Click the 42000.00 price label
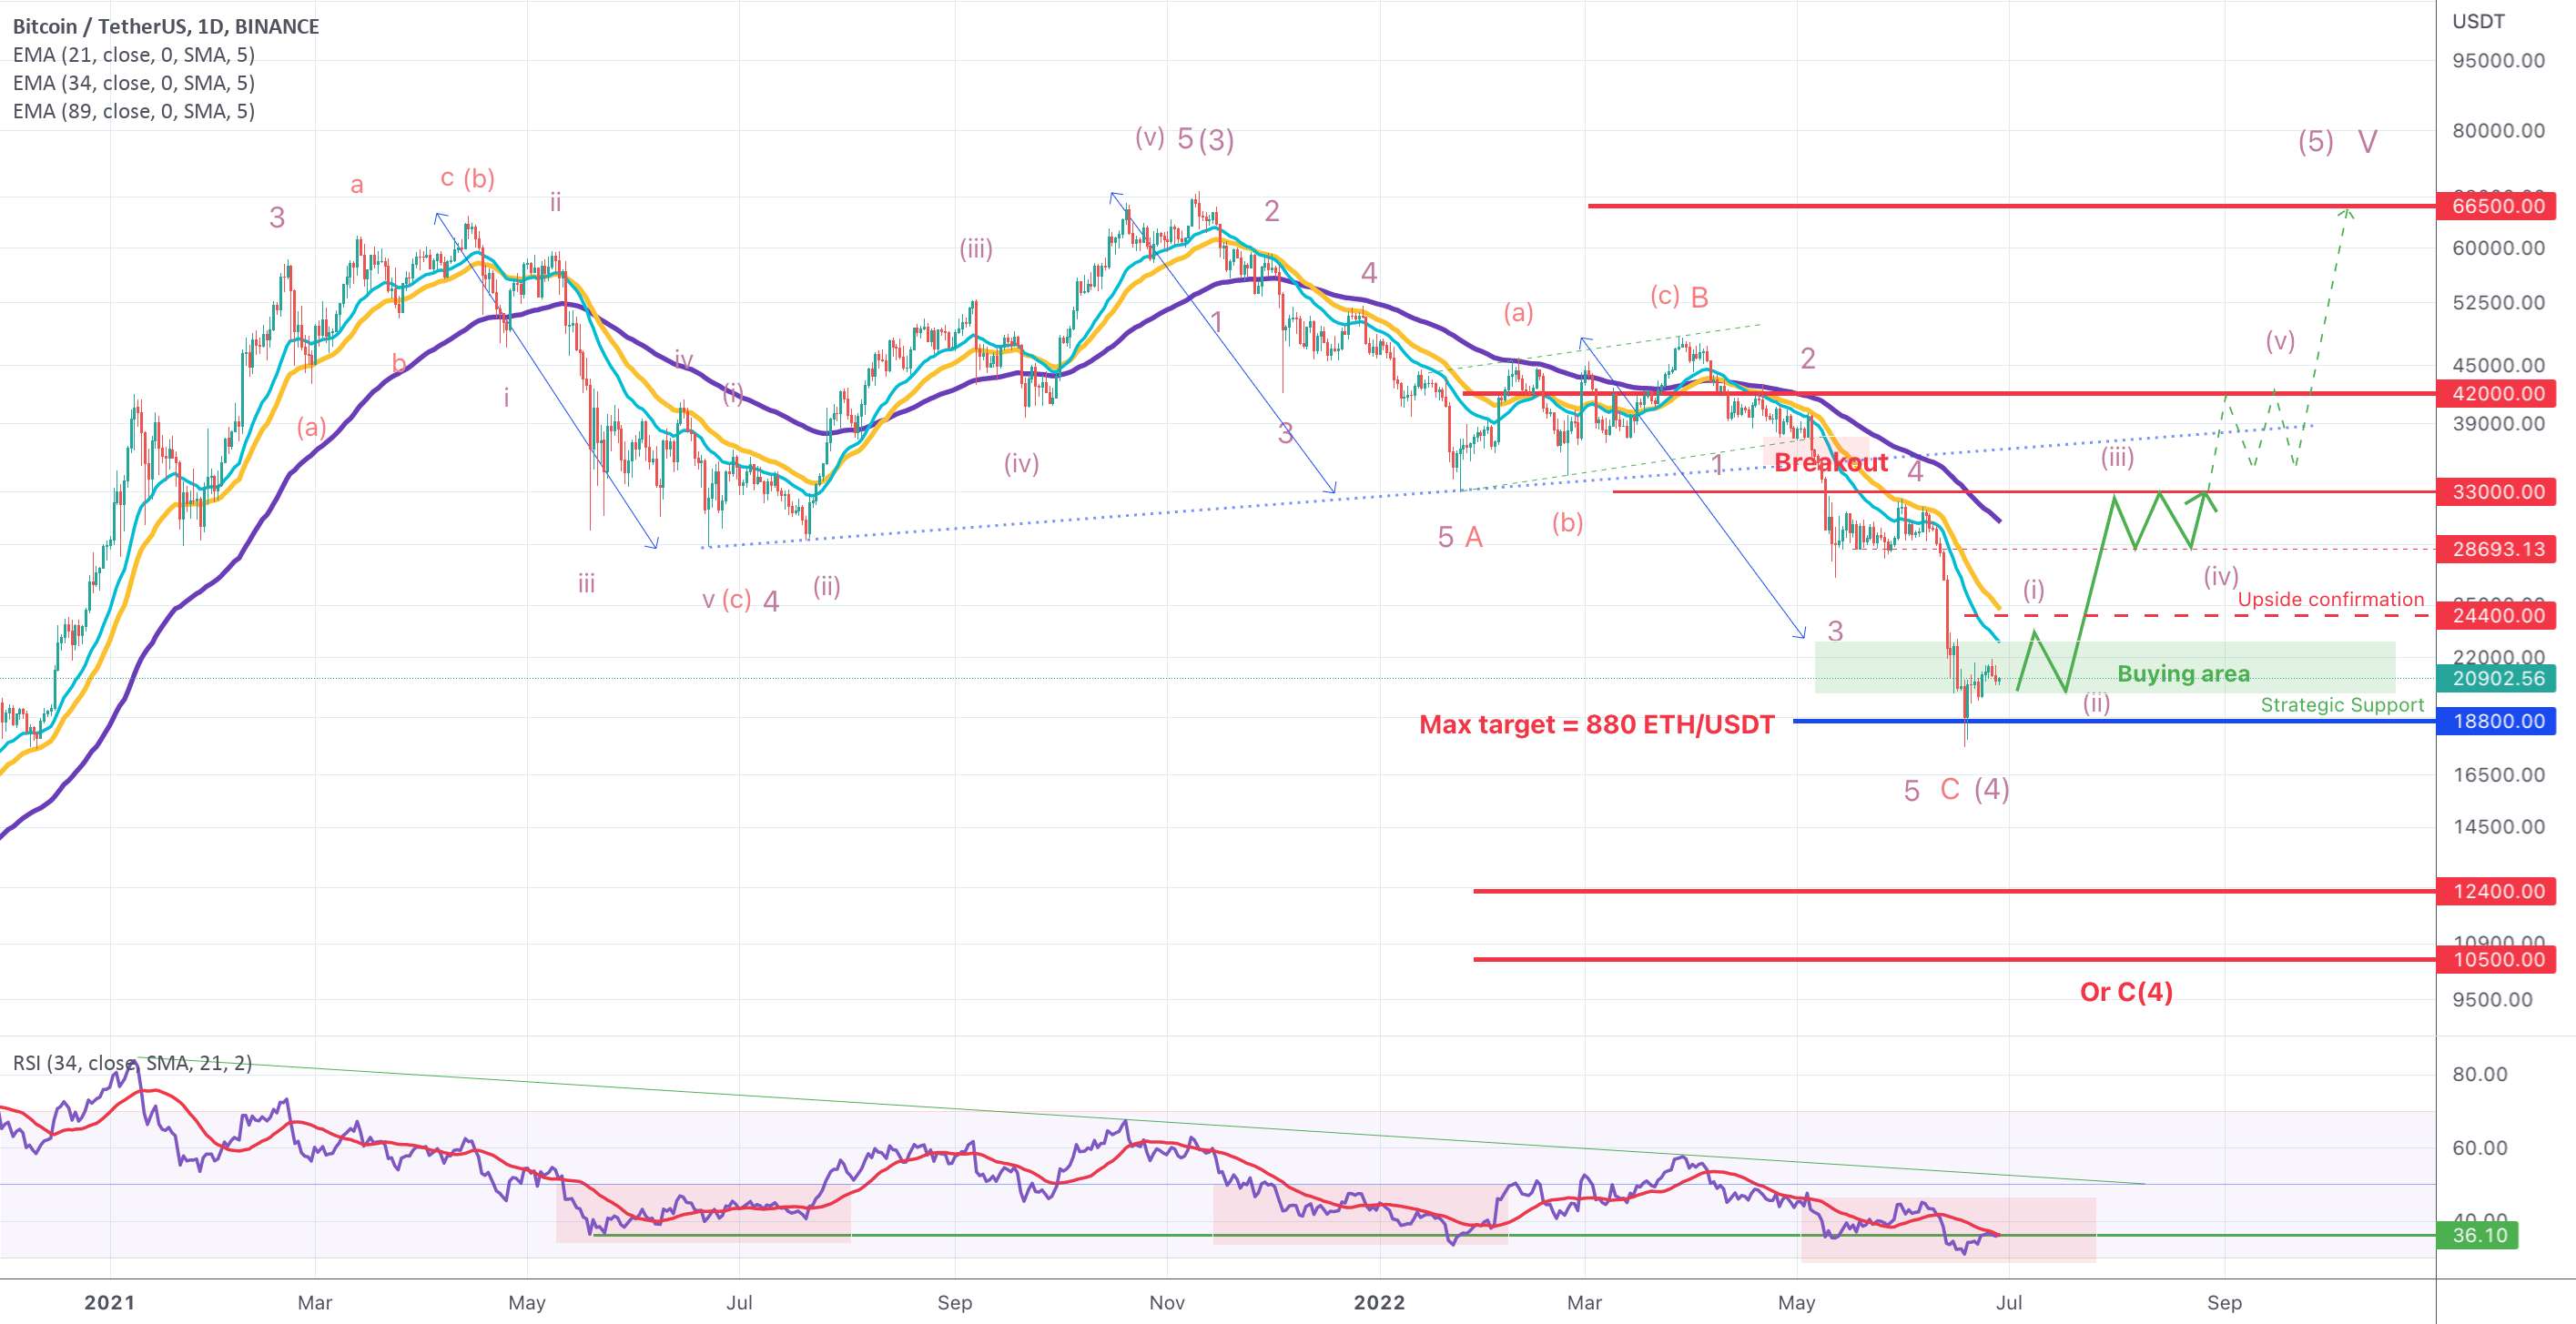Screen dimensions: 2576x1324 2497,393
